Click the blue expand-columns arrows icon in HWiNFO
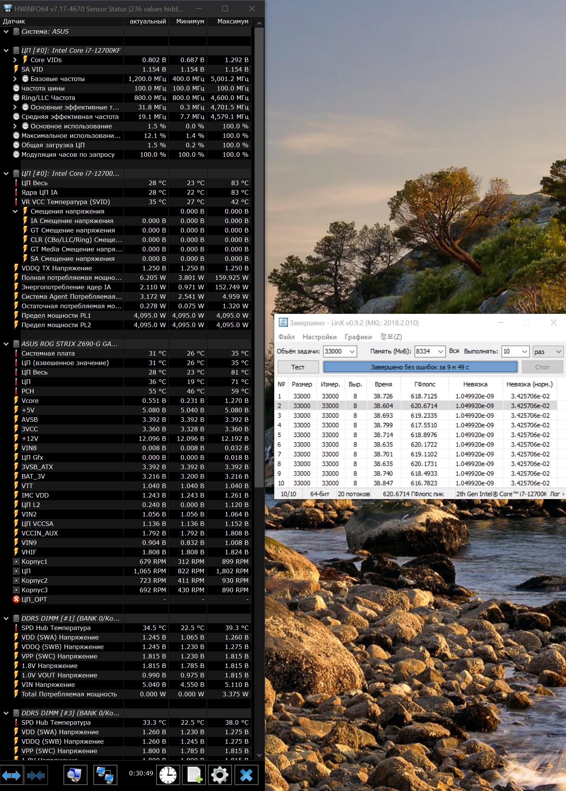 [x=12, y=775]
